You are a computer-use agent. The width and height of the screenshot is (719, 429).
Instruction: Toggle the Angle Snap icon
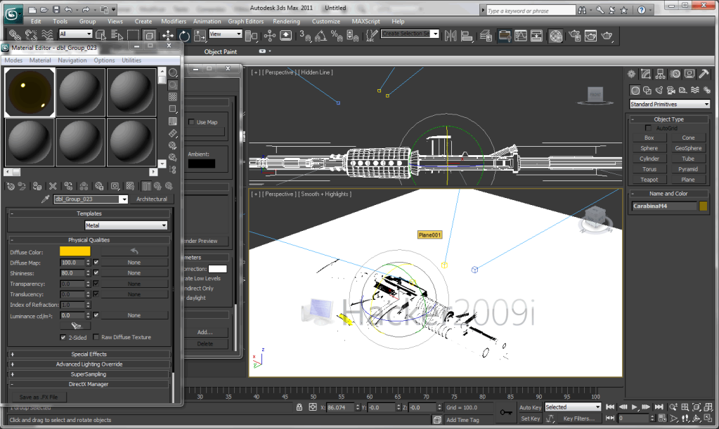(320, 36)
